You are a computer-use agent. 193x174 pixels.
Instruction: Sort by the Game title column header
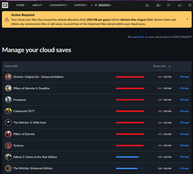point(11,66)
